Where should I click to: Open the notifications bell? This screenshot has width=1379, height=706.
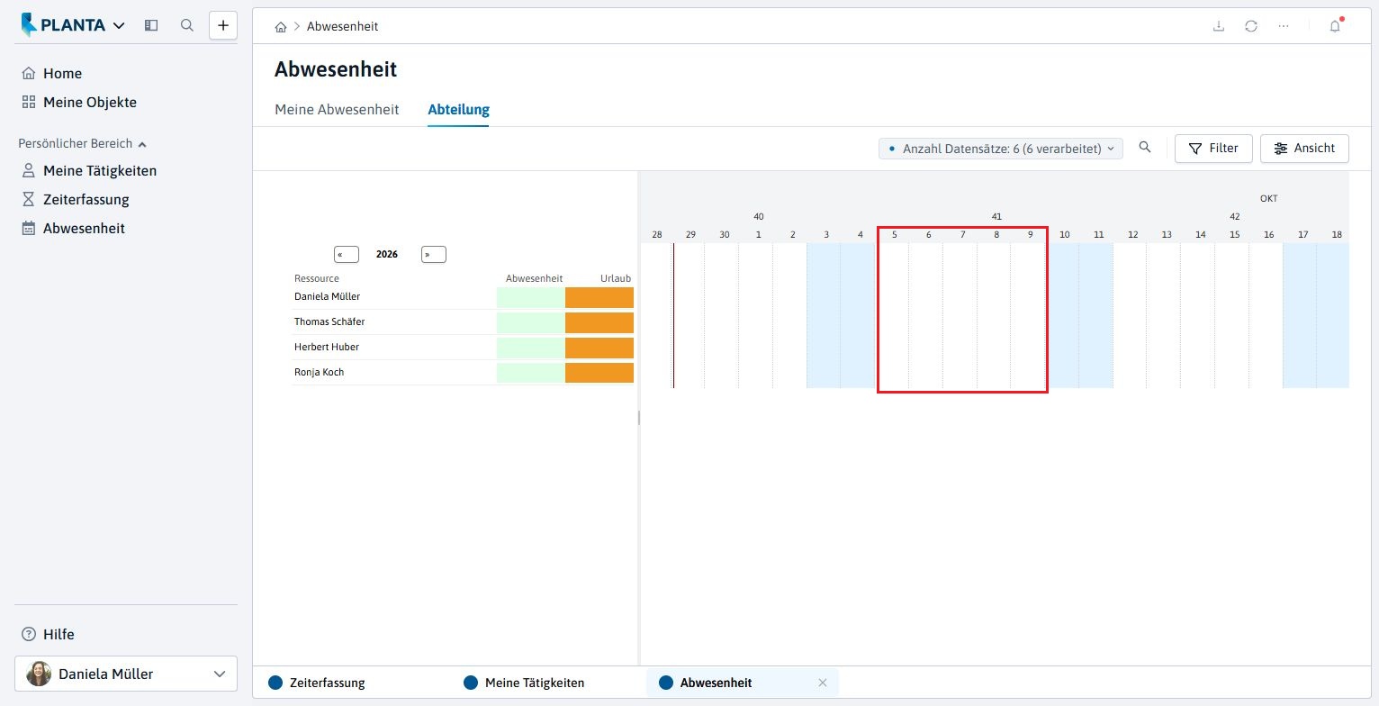click(x=1335, y=26)
